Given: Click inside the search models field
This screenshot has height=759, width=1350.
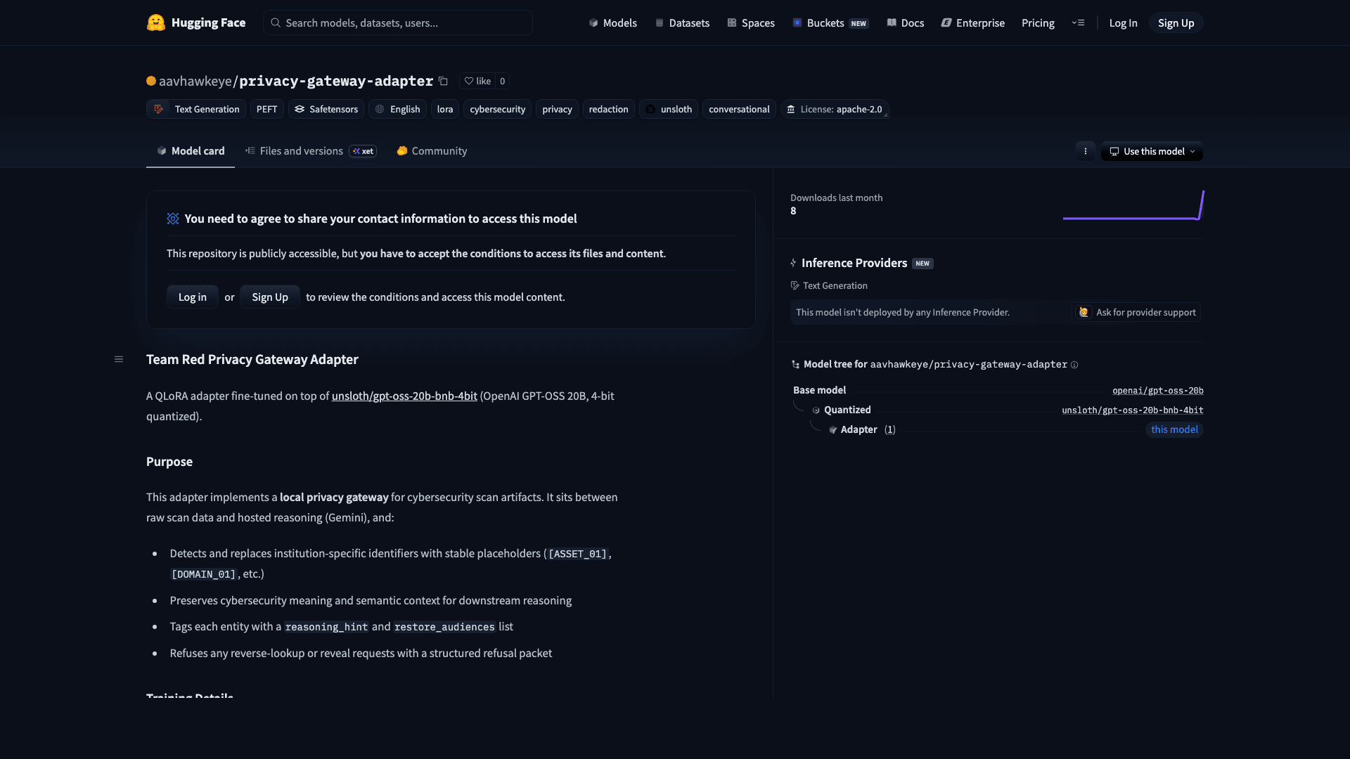Looking at the screenshot, I should 397,22.
